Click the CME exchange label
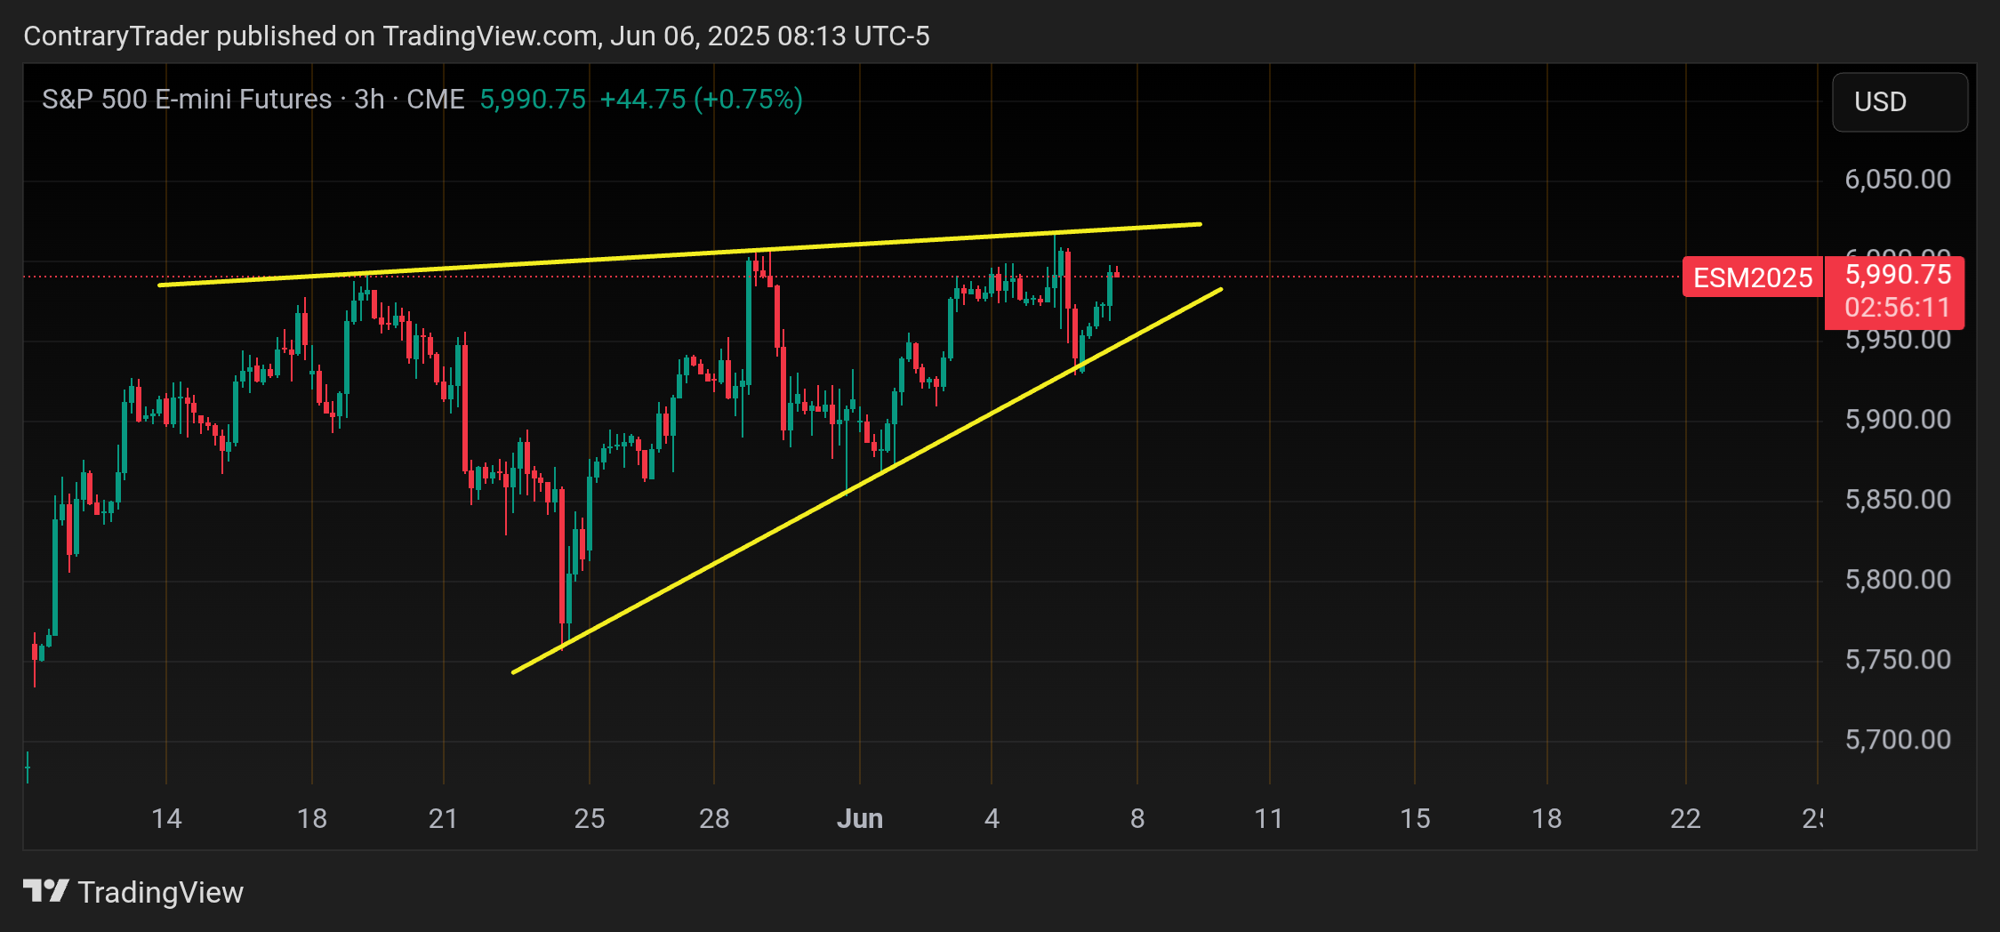The height and width of the screenshot is (932, 2000). click(436, 99)
